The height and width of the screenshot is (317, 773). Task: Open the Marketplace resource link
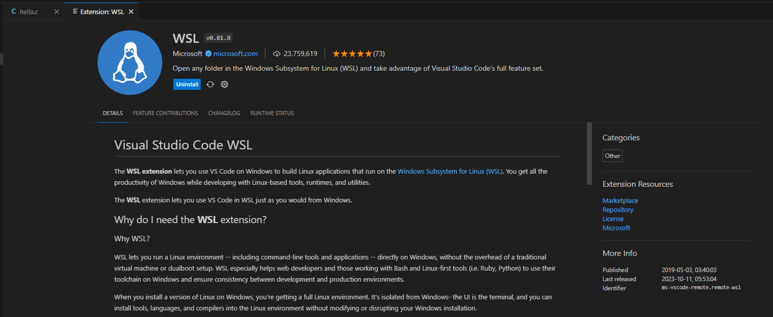coord(620,200)
